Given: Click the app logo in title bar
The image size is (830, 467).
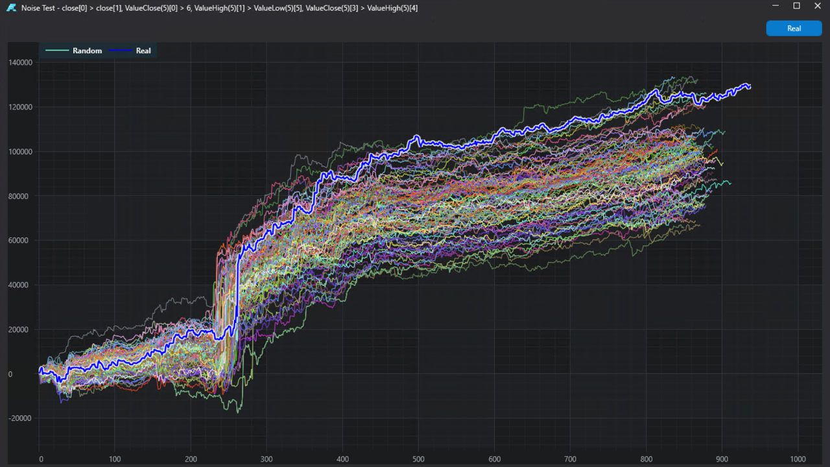Looking at the screenshot, I should [11, 8].
